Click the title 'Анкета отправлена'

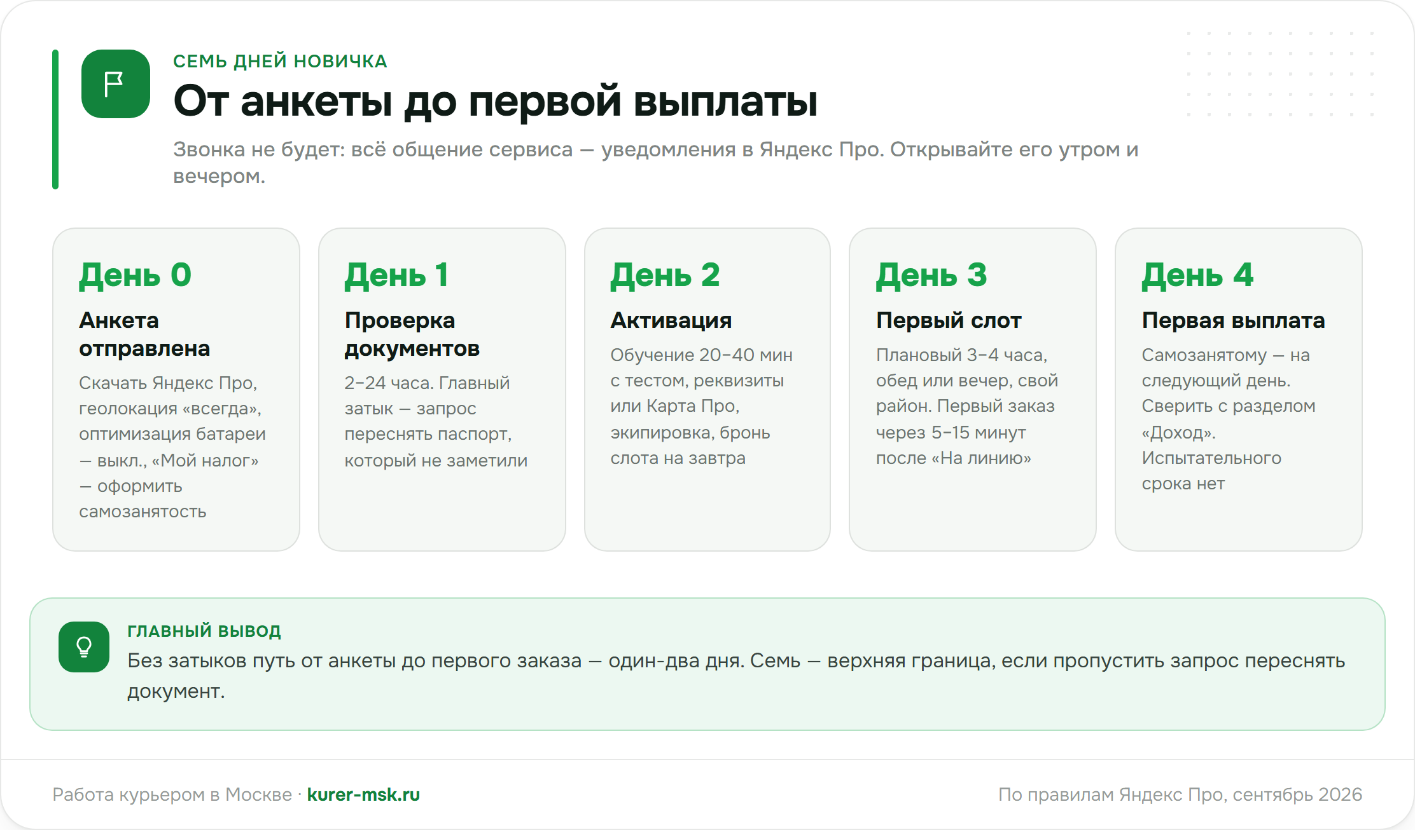(x=144, y=334)
